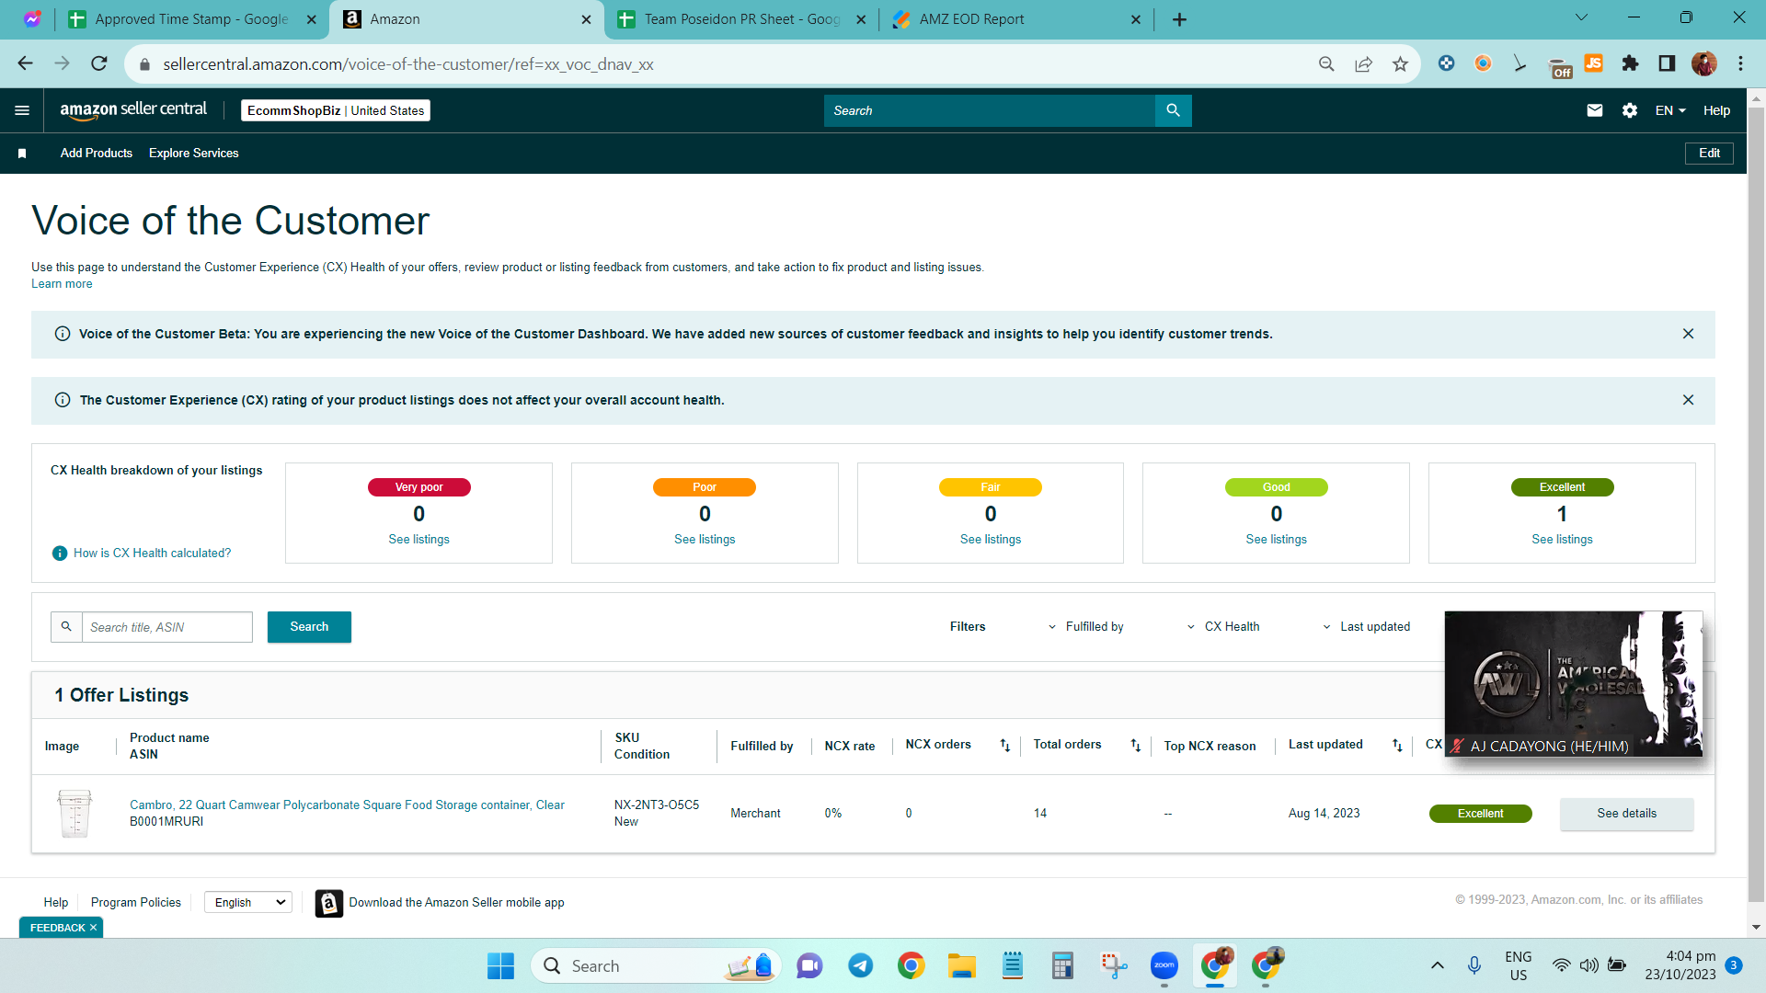Open Chrome extensions puzzle menu

[x=1630, y=63]
